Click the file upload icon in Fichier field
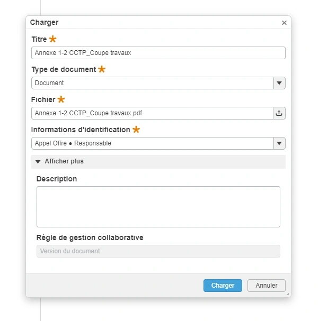Screen dimensions: 319x321 (279, 113)
